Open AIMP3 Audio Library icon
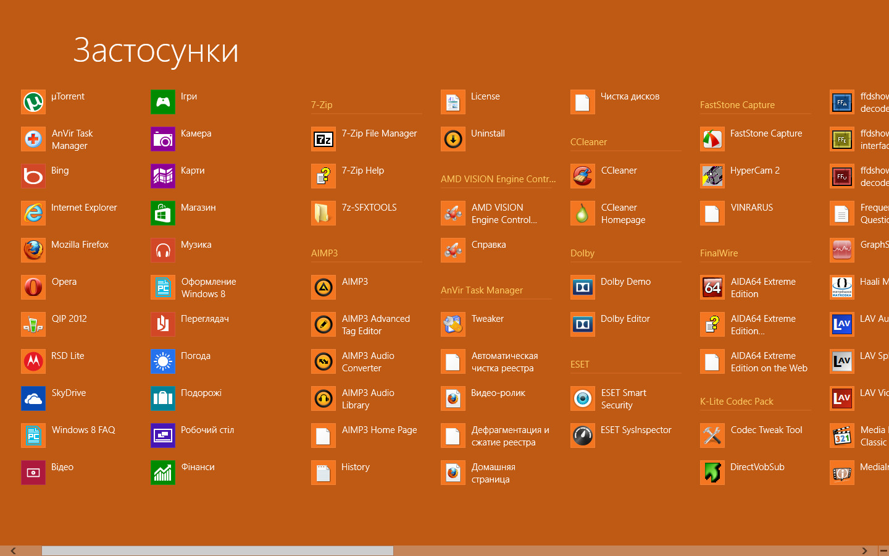 tap(323, 398)
